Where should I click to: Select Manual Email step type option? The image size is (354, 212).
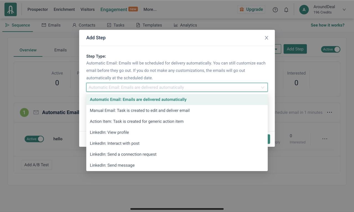click(140, 110)
